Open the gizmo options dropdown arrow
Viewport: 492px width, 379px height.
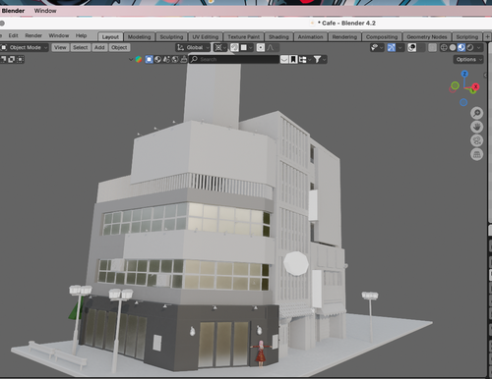pyautogui.click(x=400, y=48)
